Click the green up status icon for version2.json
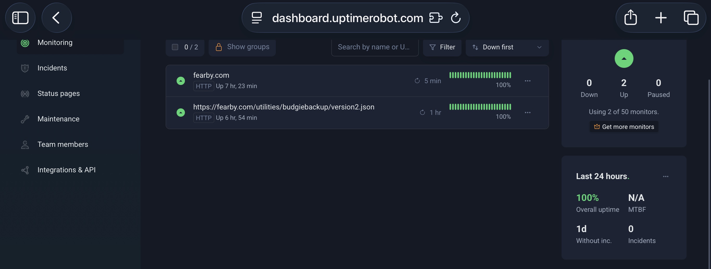The image size is (711, 269). tap(181, 113)
